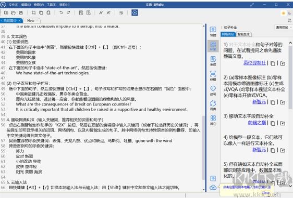
Task: Click the scroll-up chevron in suggestions panel
Action: click(x=290, y=43)
